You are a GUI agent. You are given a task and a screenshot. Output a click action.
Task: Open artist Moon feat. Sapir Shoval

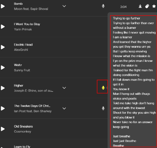point(31,9)
